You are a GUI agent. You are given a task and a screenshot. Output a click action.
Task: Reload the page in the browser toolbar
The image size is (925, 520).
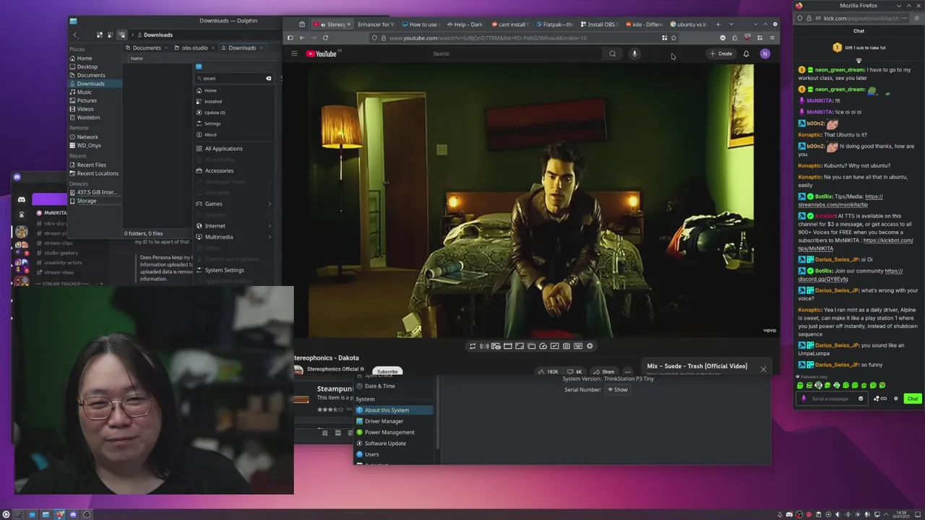[x=325, y=38]
